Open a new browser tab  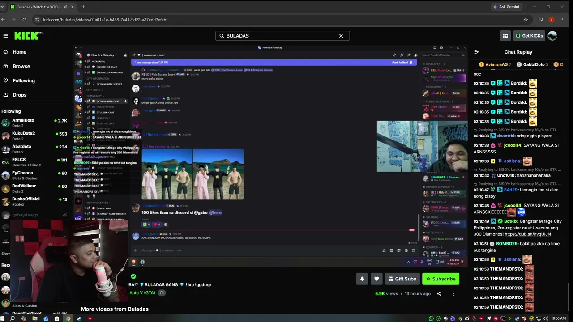pos(83,7)
